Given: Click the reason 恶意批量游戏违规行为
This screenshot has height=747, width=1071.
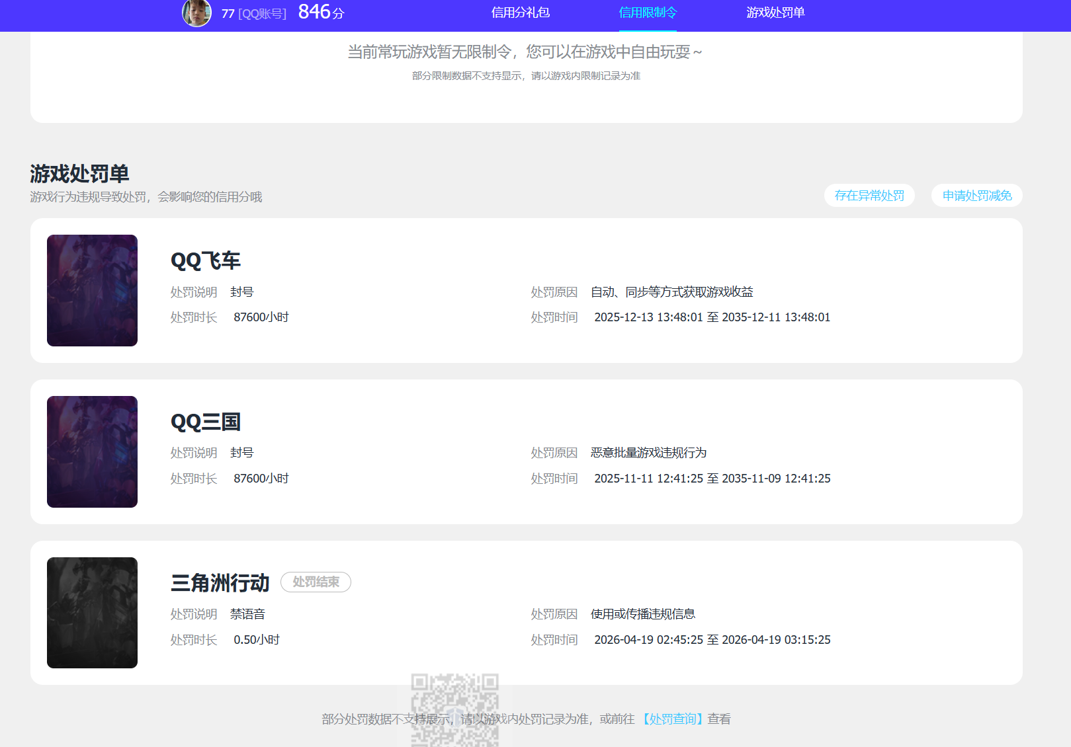Looking at the screenshot, I should point(649,453).
